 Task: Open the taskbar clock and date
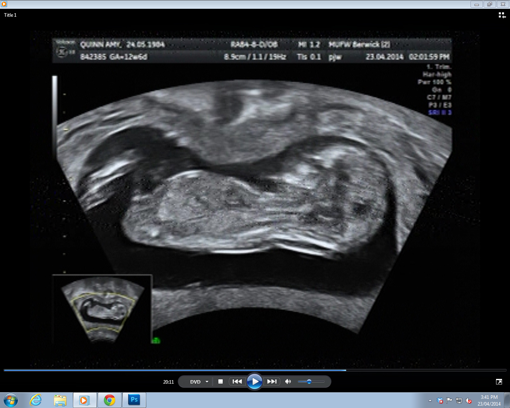(x=489, y=400)
